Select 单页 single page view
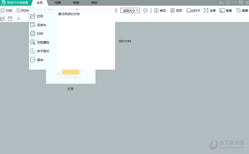Screen dimensions: 249x154 [160, 10]
